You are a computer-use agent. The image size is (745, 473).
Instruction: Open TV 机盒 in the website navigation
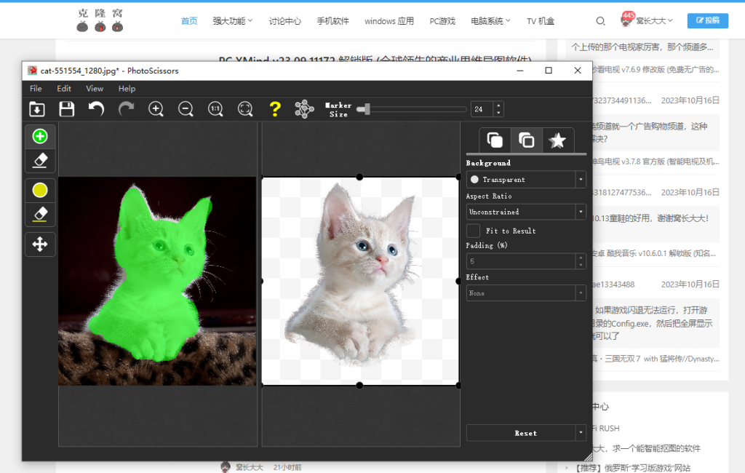[x=541, y=21]
